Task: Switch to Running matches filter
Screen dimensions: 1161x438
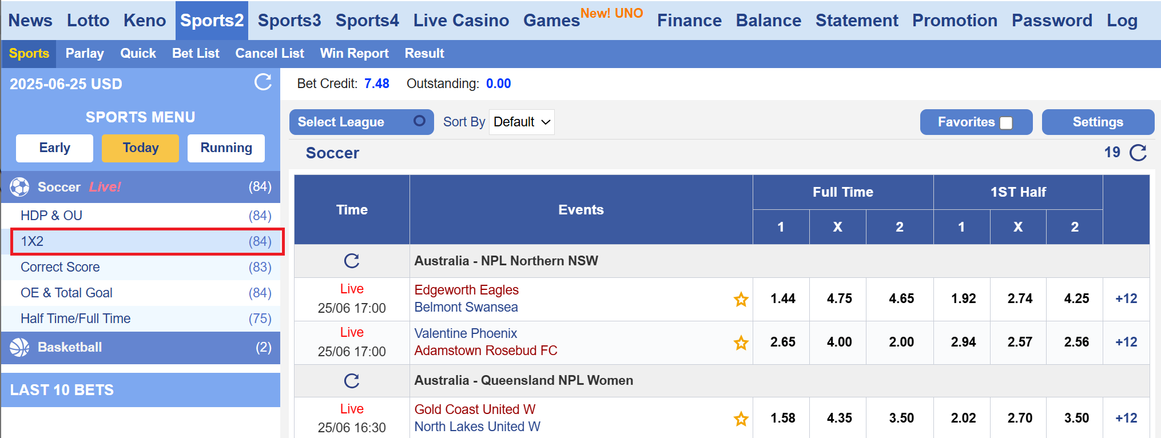Action: pyautogui.click(x=226, y=148)
